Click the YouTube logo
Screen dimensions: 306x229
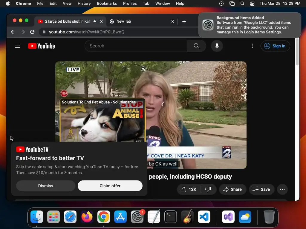click(x=42, y=46)
